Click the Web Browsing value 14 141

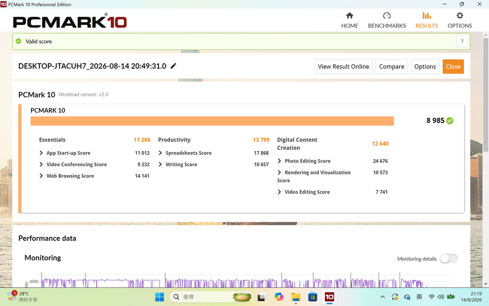[x=142, y=176]
